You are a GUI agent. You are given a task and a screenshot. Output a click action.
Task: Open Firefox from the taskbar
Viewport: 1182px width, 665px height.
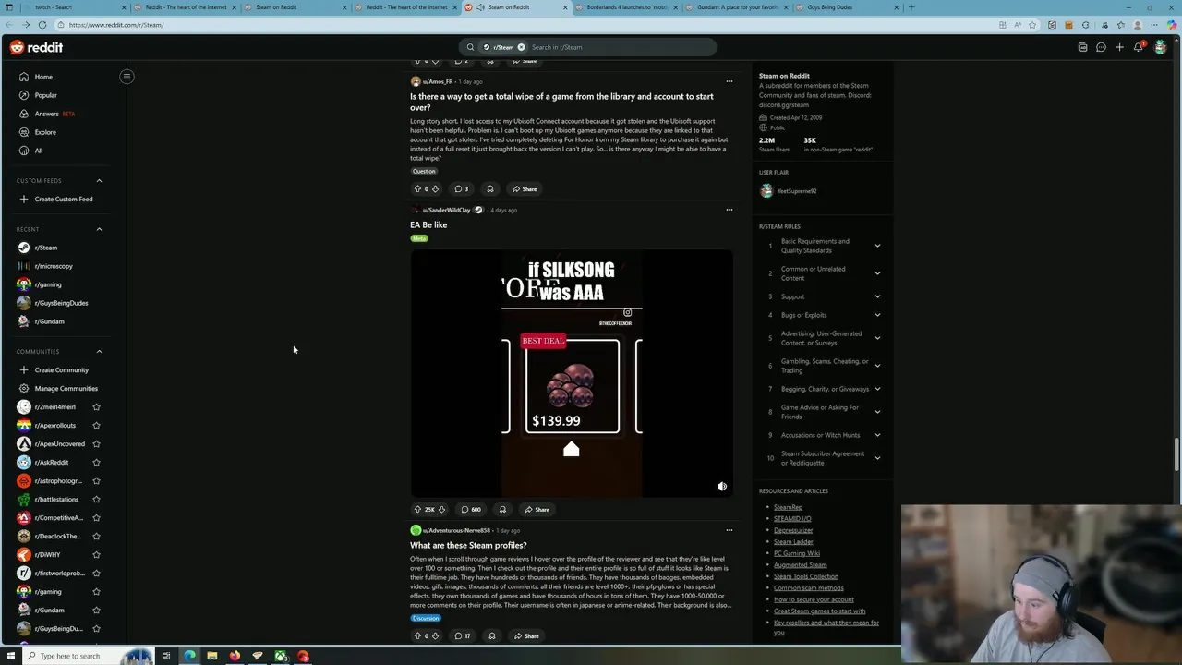coord(235,656)
